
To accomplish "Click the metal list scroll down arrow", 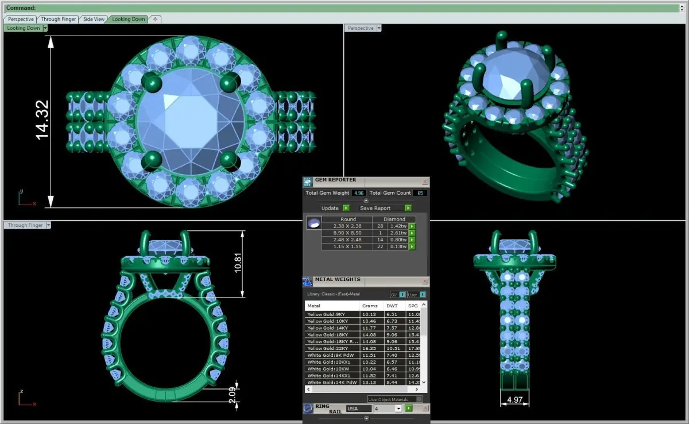I will (x=424, y=382).
